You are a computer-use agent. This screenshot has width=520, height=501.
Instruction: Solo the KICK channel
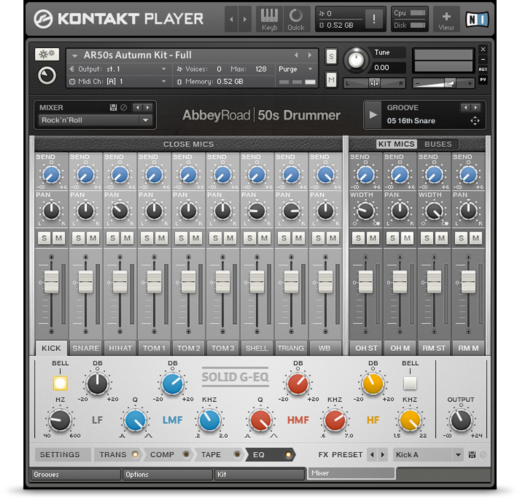pos(45,238)
